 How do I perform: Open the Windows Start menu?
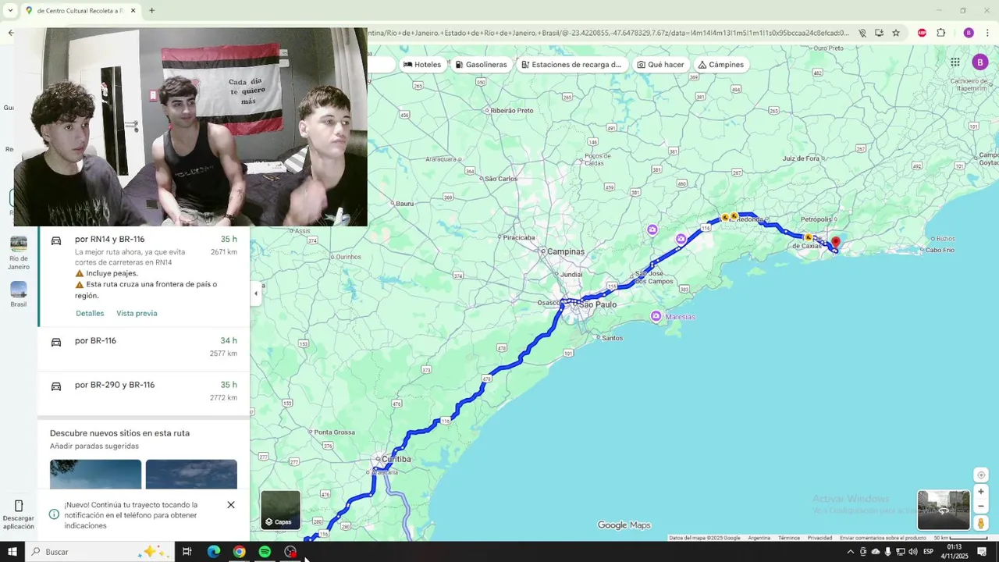(12, 552)
